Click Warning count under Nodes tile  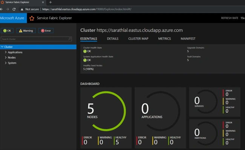[101, 142]
